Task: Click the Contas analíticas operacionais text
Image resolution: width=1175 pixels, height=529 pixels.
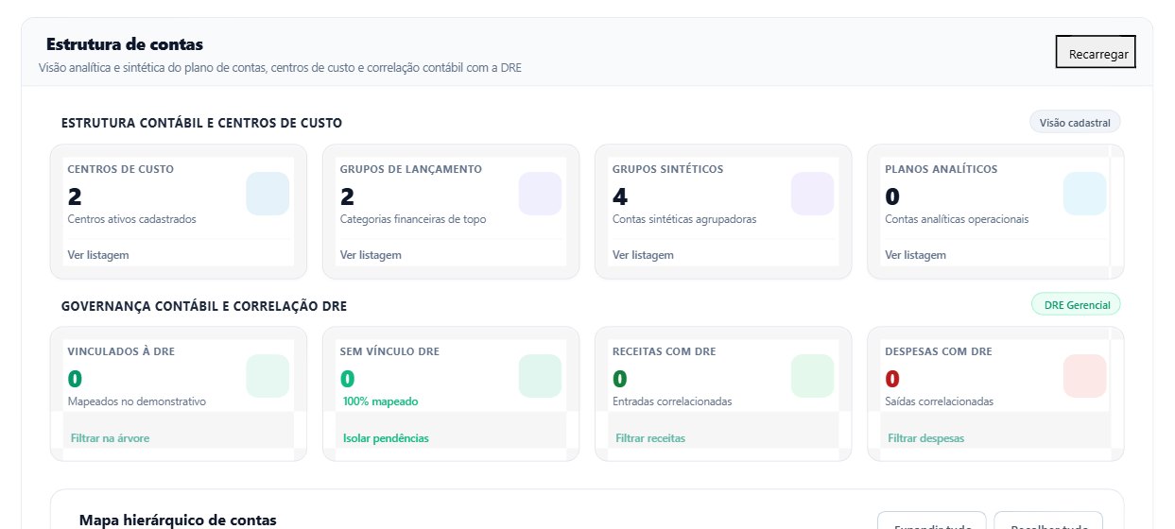Action: (x=957, y=219)
